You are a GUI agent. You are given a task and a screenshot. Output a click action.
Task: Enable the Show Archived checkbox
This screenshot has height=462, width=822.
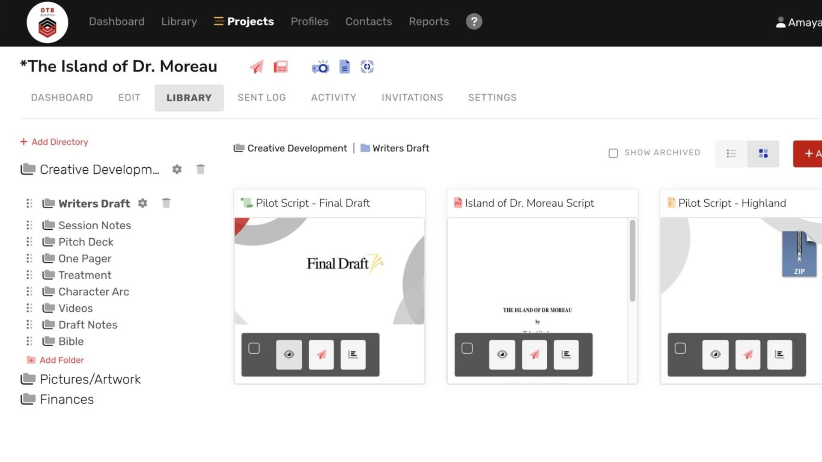(x=613, y=153)
